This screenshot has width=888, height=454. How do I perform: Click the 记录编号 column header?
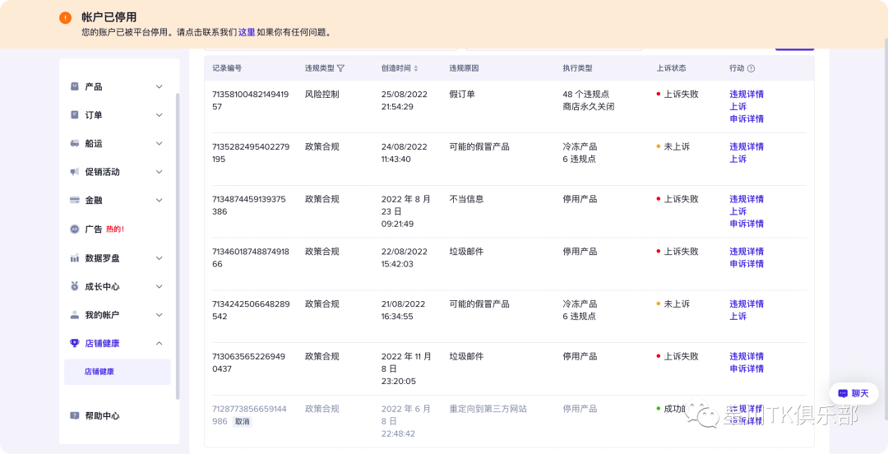tap(227, 68)
